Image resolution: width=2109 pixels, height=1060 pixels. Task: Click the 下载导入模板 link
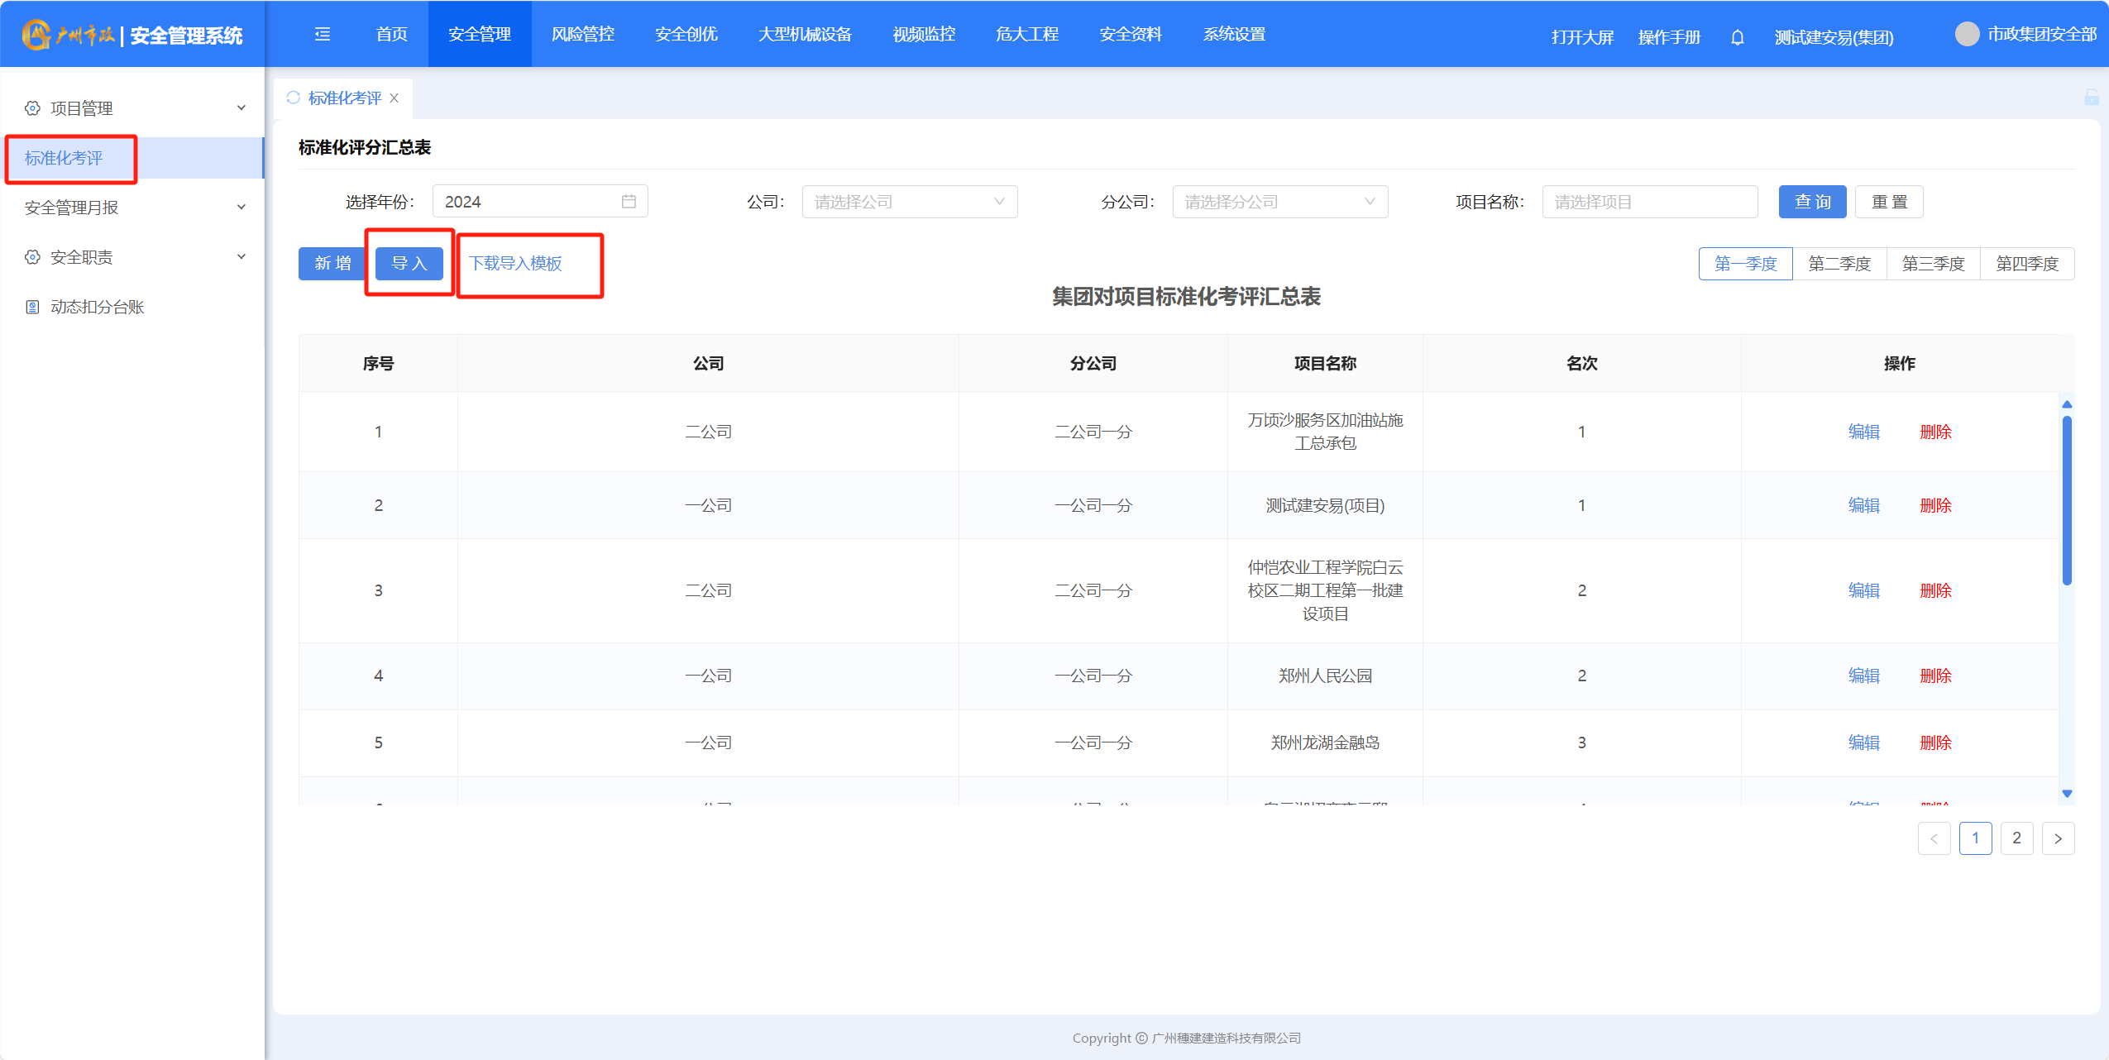pyautogui.click(x=515, y=263)
